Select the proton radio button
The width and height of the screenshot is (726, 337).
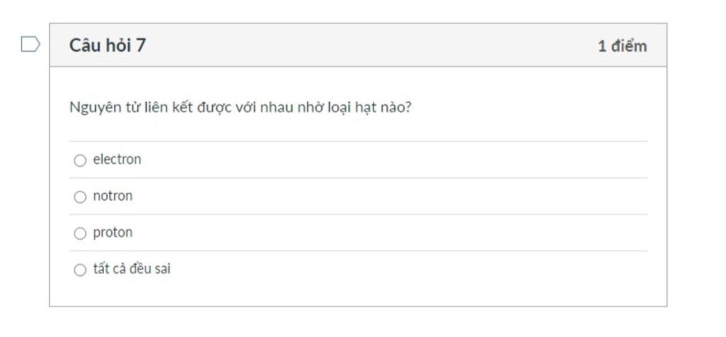[80, 233]
